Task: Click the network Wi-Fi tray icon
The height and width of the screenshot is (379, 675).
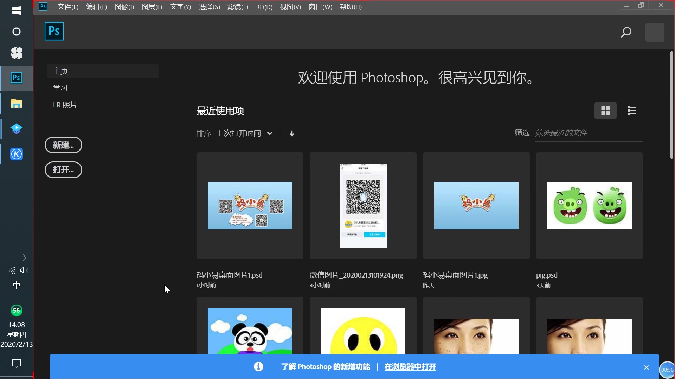Action: 12,271
